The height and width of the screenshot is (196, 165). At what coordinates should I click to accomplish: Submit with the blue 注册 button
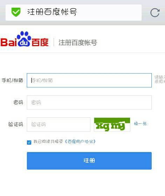coord(89,161)
